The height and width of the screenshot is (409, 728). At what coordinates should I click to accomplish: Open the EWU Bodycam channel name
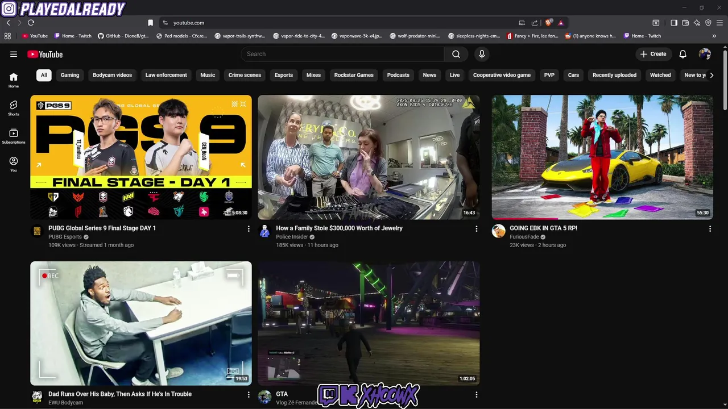pyautogui.click(x=65, y=403)
